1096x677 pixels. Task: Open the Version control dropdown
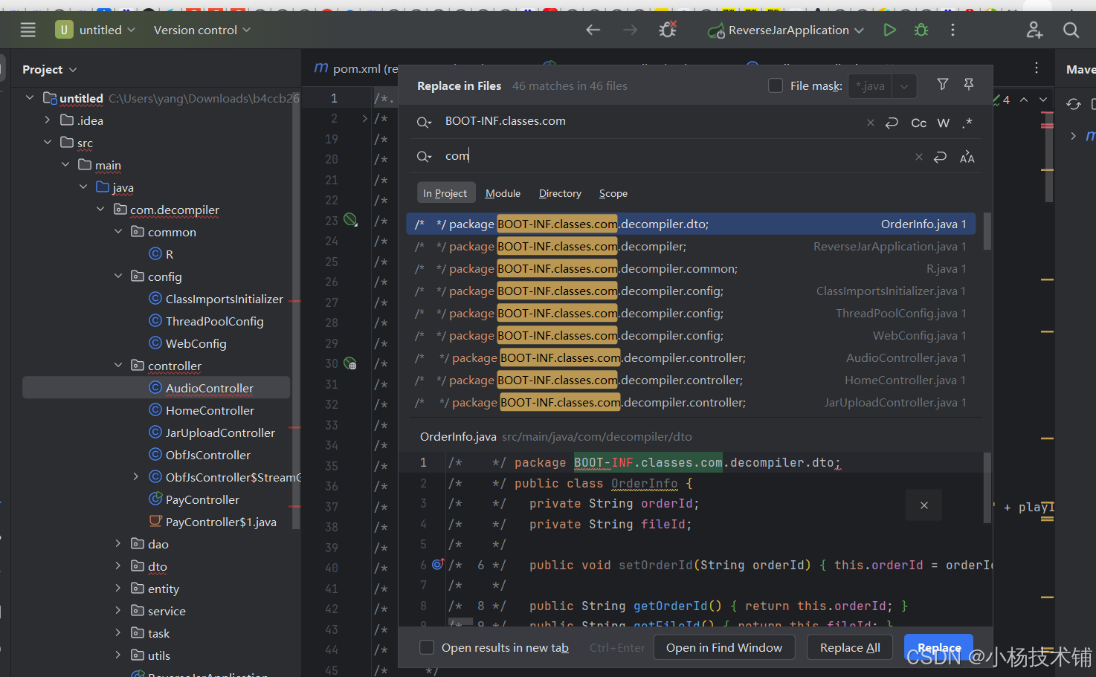point(202,30)
